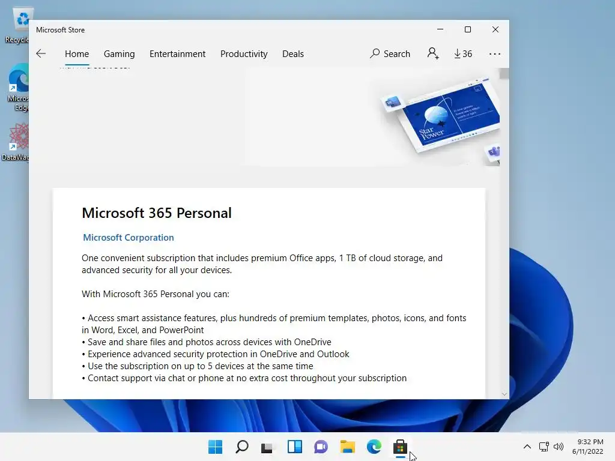Open File Explorer from taskbar

[x=348, y=447]
